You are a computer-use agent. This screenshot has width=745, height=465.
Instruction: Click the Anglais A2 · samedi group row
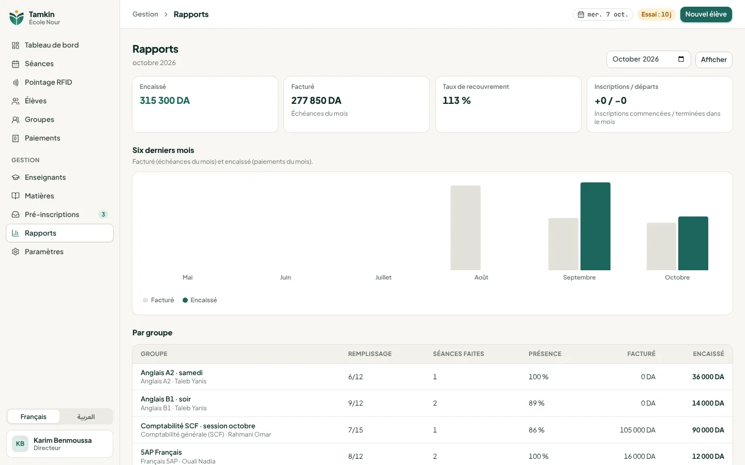coord(433,377)
